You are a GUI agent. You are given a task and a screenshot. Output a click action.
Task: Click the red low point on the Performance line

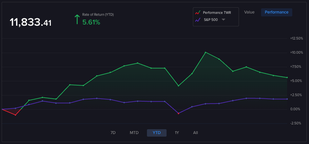(x=15, y=115)
